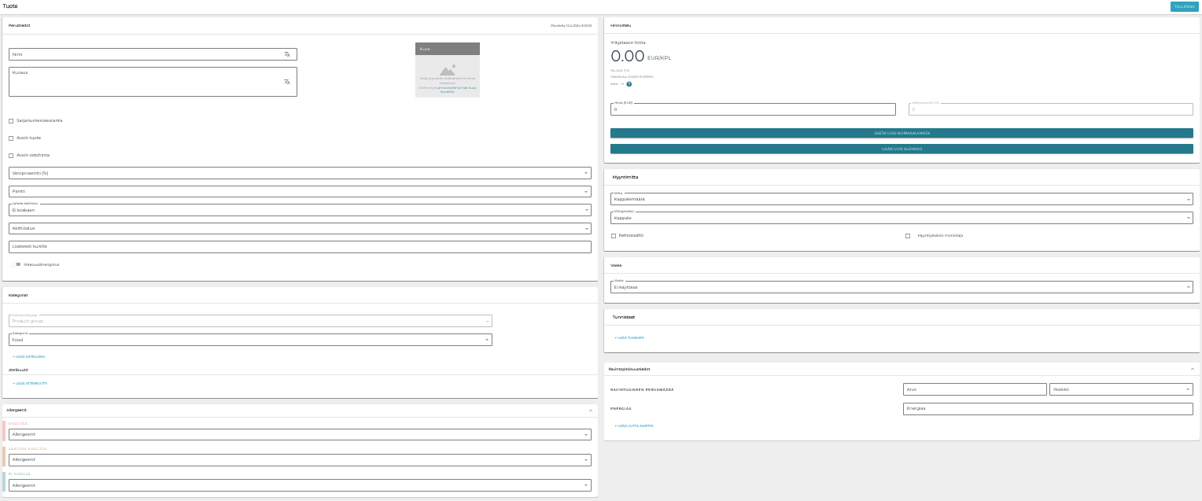Image resolution: width=1202 pixels, height=501 pixels.
Task: Click the image placeholder under Kuva
Action: (x=447, y=75)
